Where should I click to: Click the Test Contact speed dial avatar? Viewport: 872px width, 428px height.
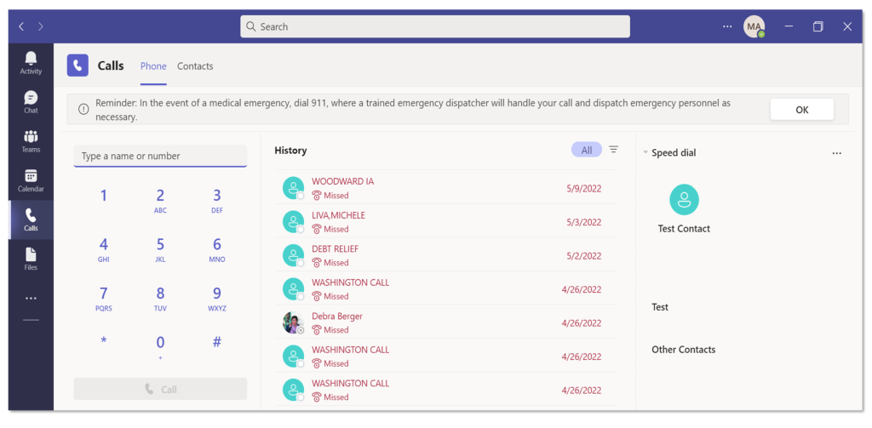pyautogui.click(x=684, y=199)
